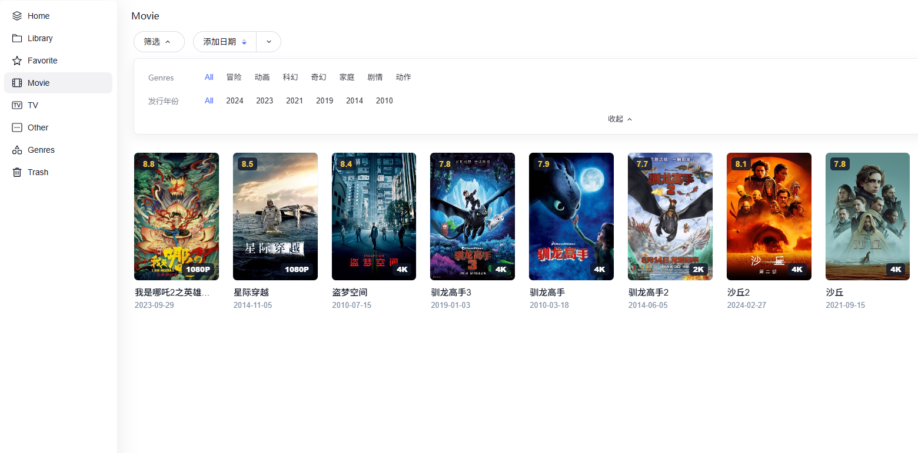Open Trash label in sidebar
Image resolution: width=918 pixels, height=453 pixels.
(38, 172)
